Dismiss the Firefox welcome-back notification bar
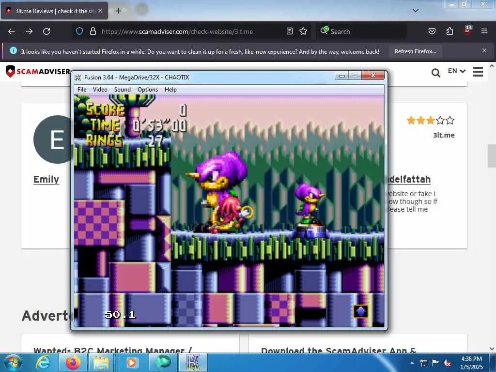496x372 pixels. (484, 50)
